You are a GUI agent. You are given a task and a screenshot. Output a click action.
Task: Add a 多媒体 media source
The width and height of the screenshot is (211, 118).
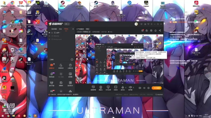pos(116,88)
